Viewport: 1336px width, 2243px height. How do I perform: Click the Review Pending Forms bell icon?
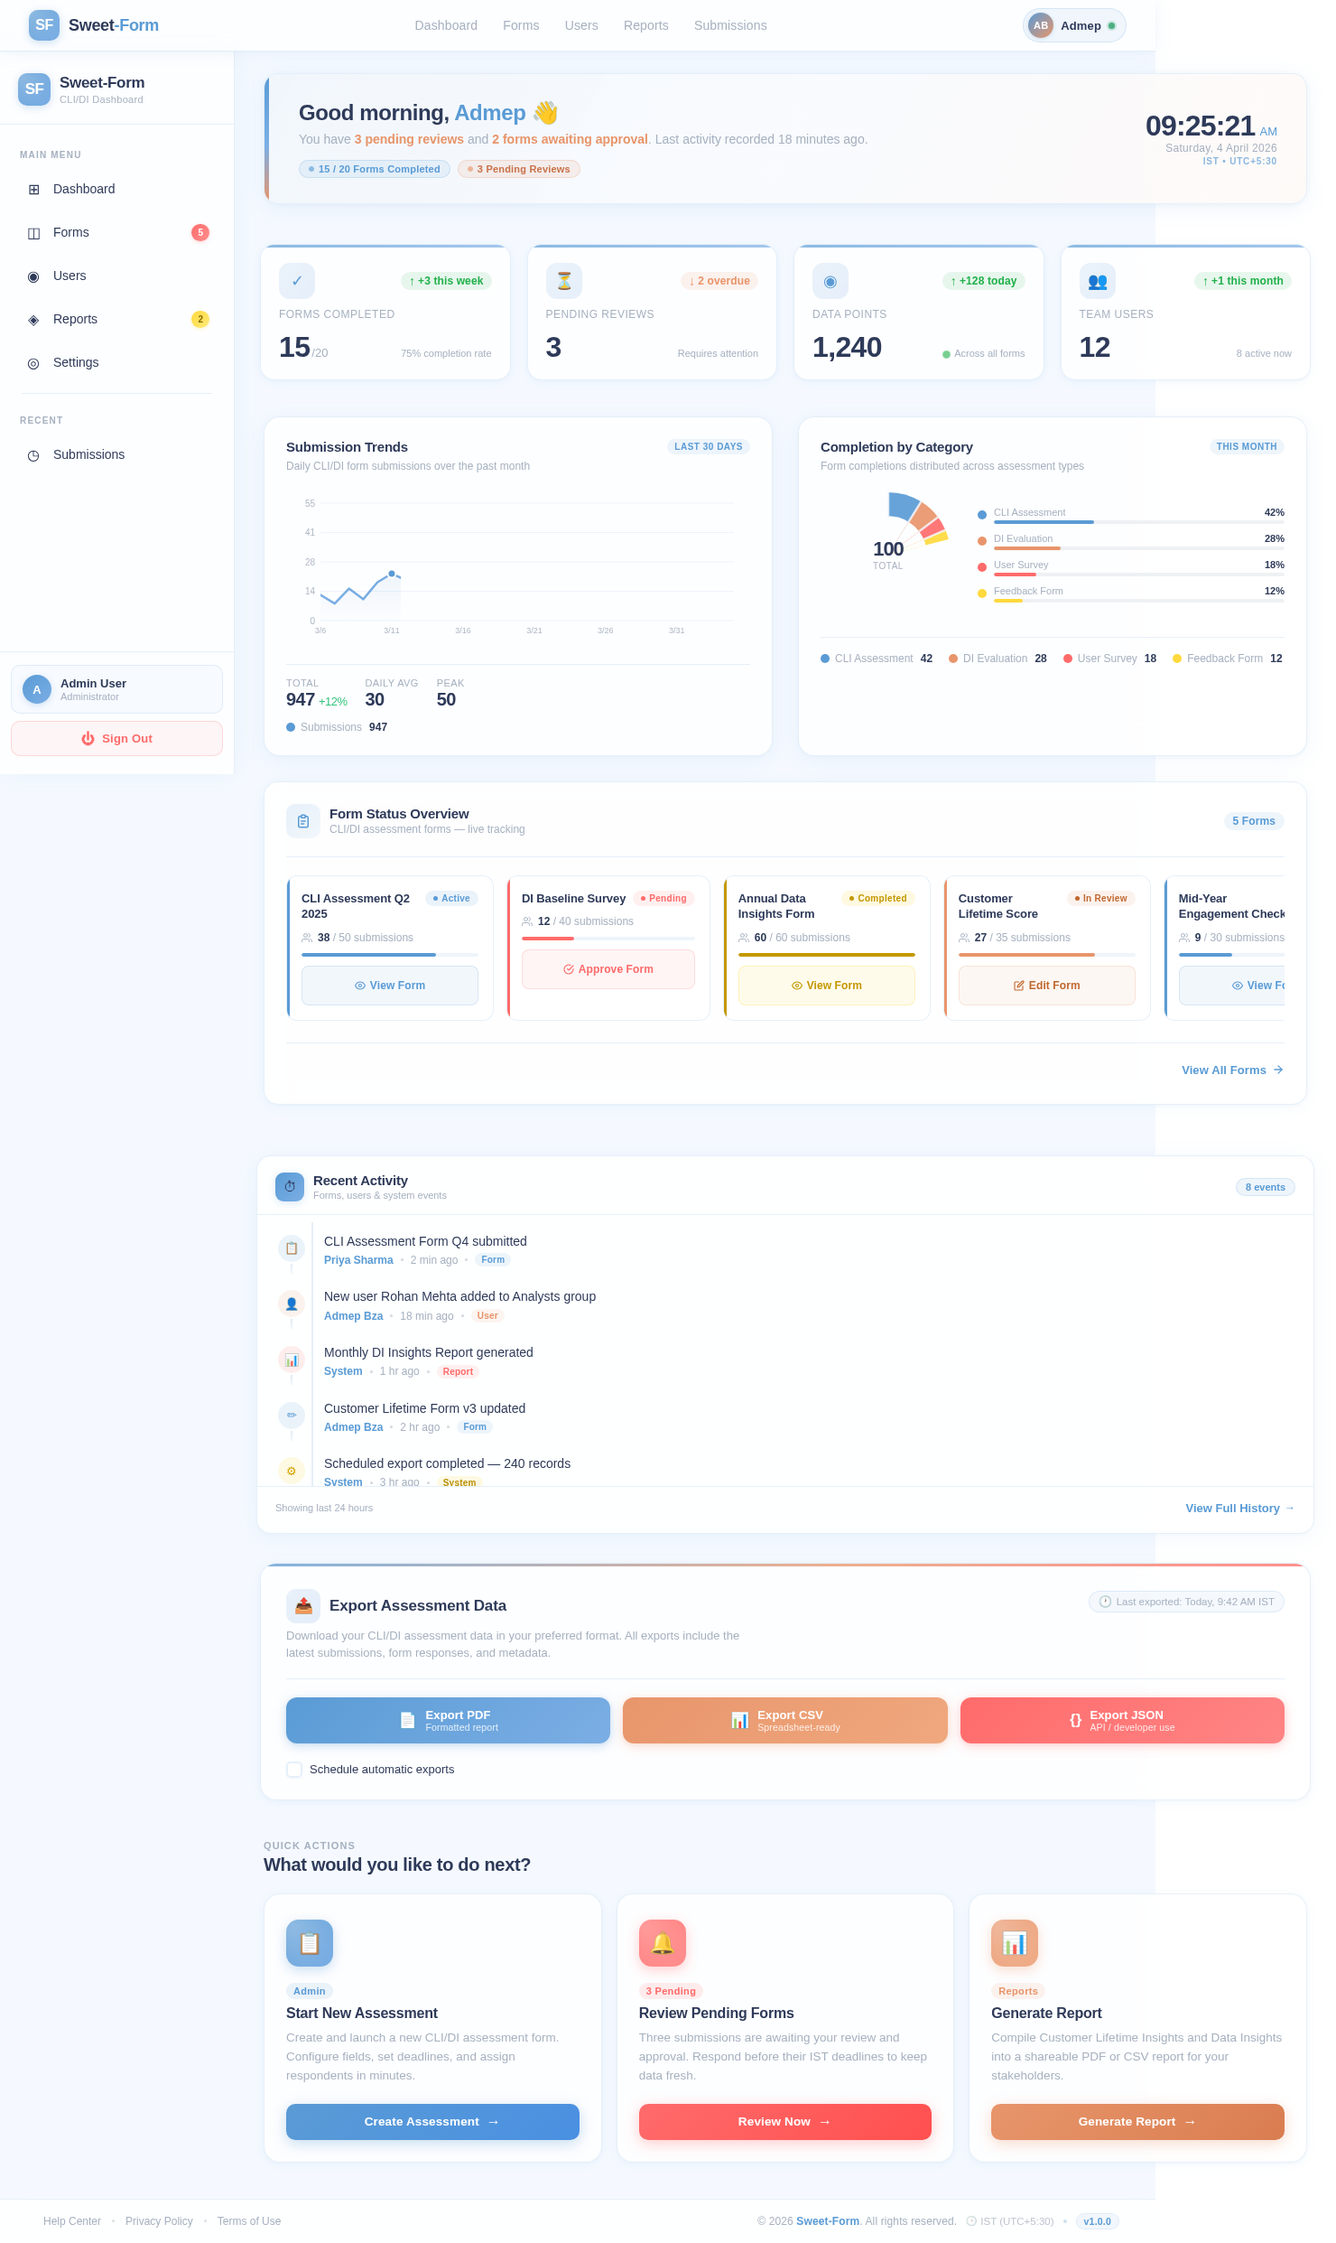(x=663, y=1943)
